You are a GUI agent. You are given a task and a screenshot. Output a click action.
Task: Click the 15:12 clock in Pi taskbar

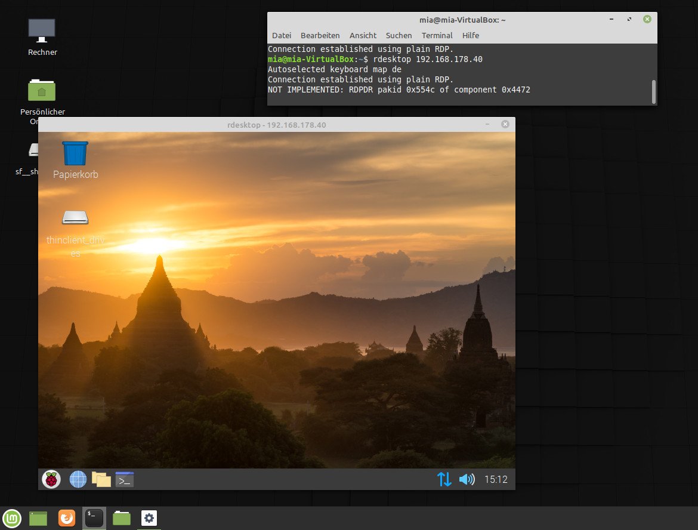pyautogui.click(x=496, y=479)
